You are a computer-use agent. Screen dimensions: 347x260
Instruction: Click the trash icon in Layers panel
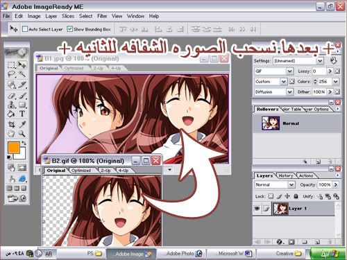coord(330,242)
